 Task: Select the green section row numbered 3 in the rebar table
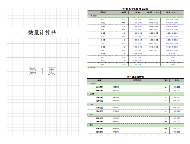(135, 104)
